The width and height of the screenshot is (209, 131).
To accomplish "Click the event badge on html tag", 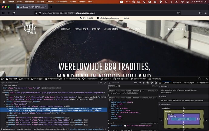I will click(x=44, y=88).
